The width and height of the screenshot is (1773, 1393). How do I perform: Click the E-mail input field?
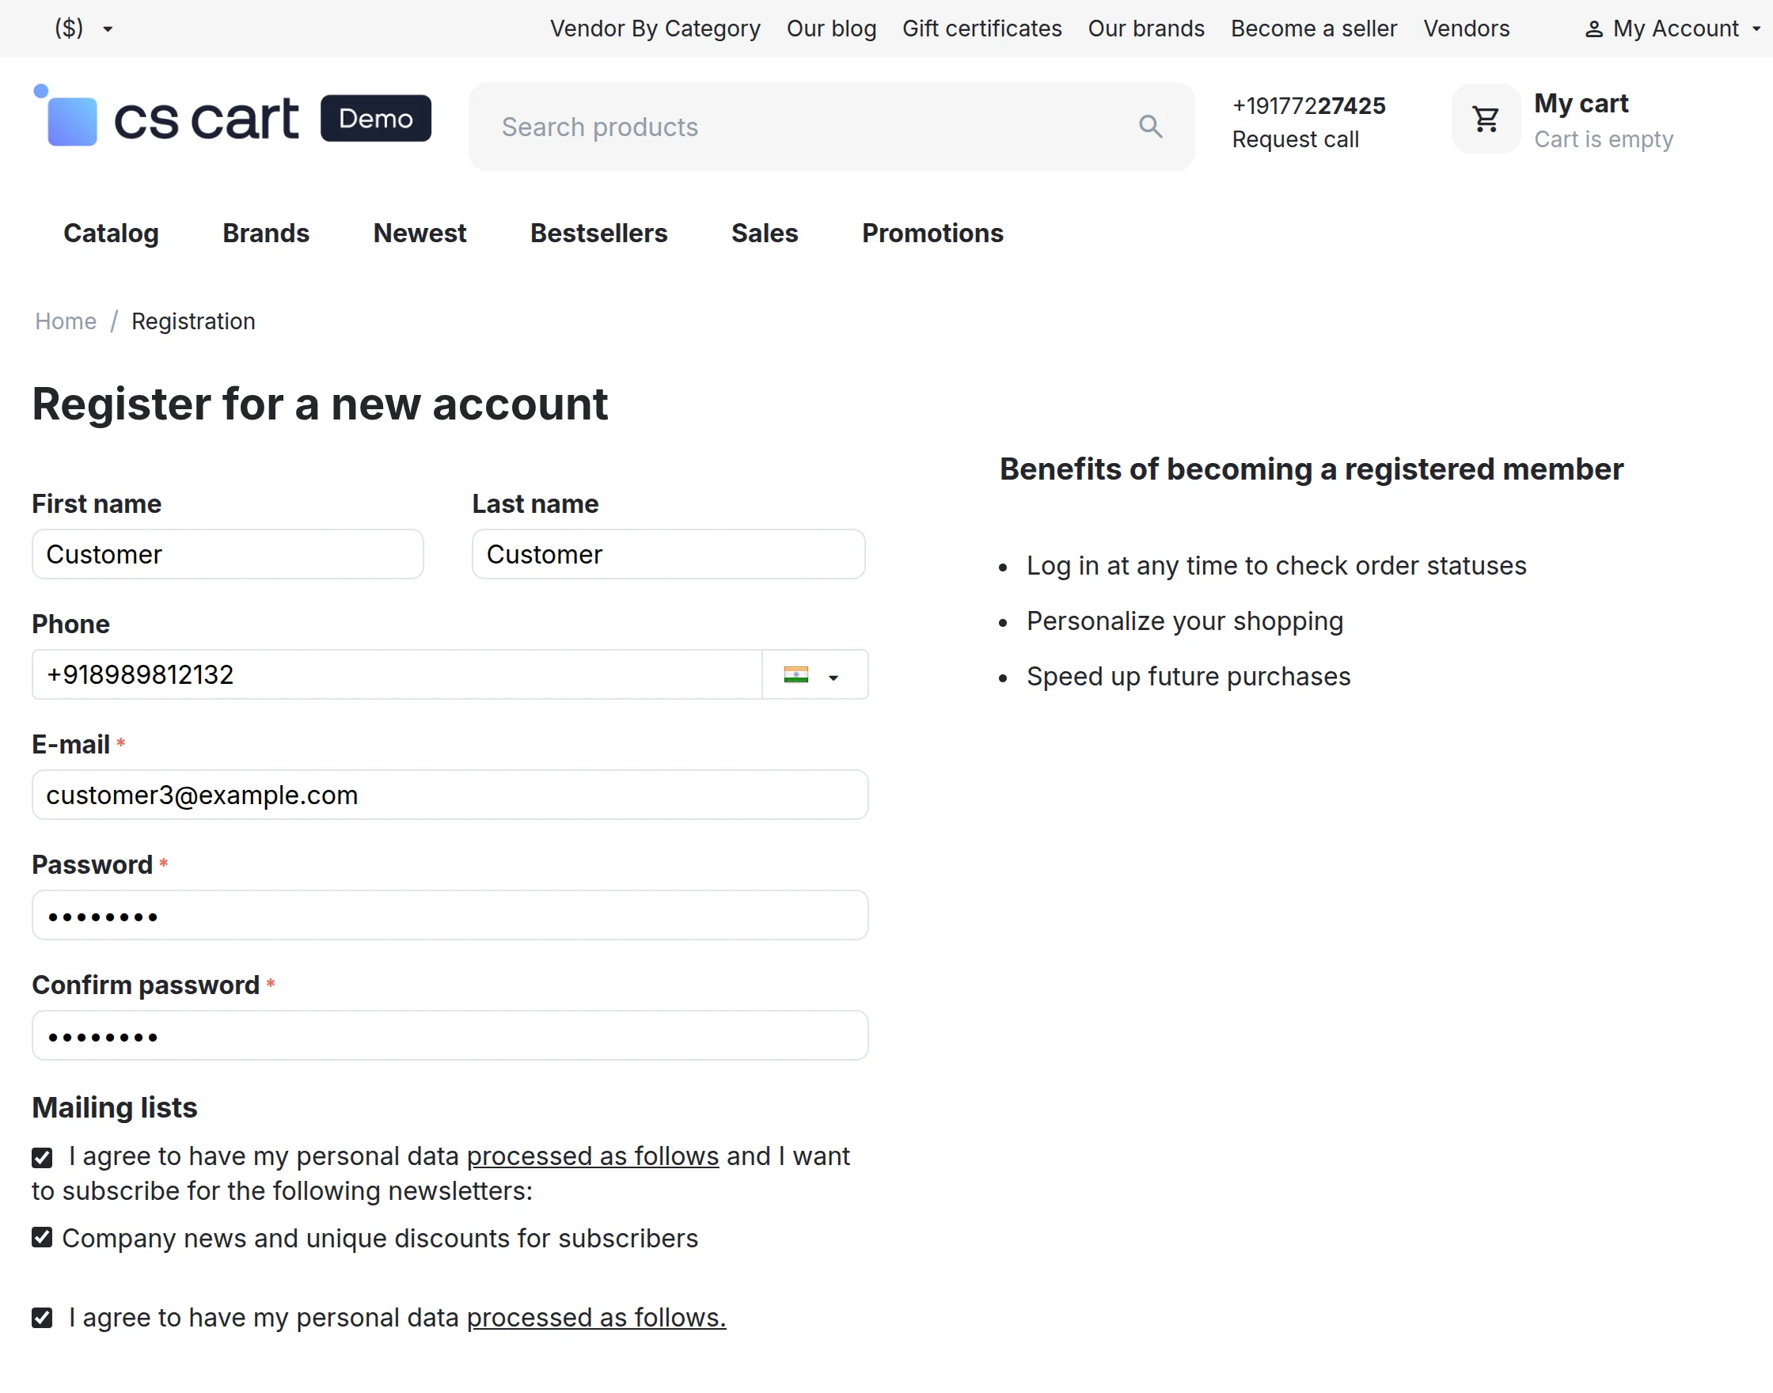tap(450, 795)
